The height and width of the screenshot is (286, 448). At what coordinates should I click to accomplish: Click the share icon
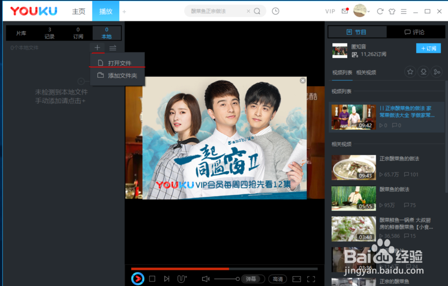(x=436, y=72)
